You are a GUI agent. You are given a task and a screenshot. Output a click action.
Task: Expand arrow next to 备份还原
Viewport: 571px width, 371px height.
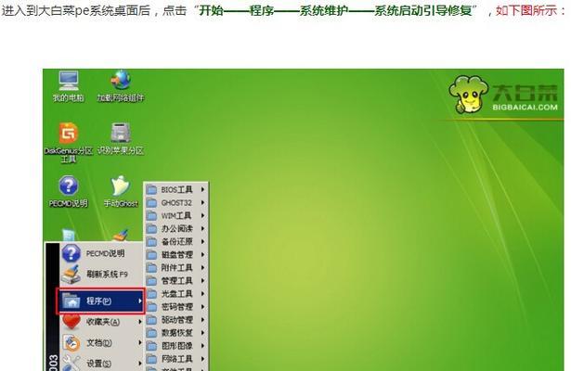point(202,241)
